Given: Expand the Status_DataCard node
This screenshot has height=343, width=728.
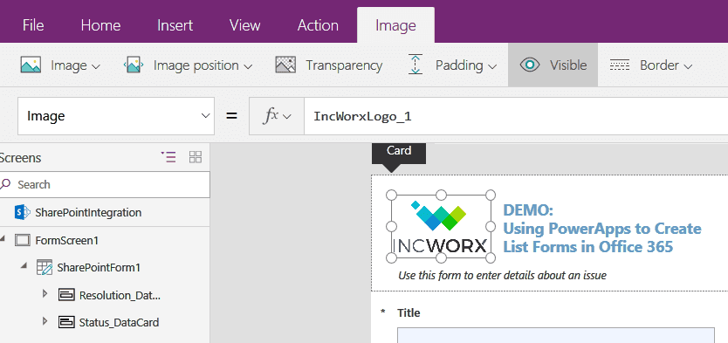Looking at the screenshot, I should pos(45,320).
